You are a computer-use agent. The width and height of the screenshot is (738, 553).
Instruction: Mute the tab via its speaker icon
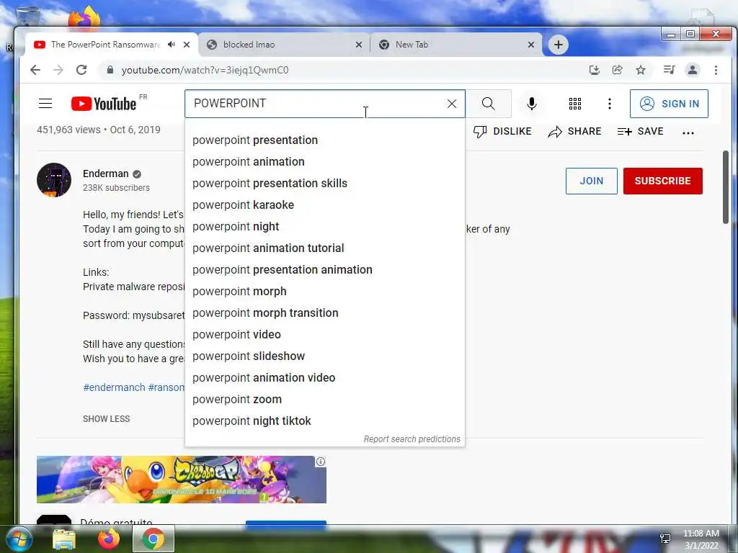[x=172, y=44]
